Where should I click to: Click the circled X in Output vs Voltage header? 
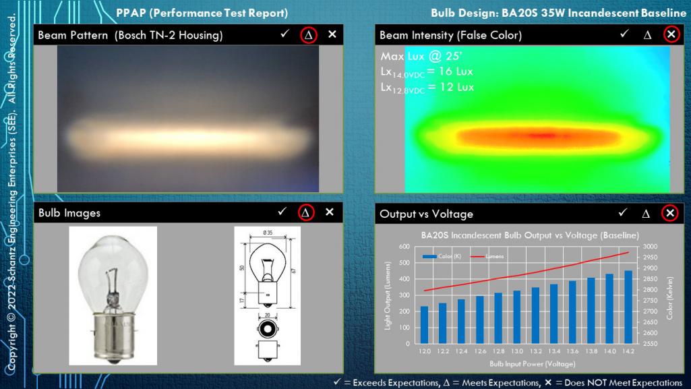(670, 214)
